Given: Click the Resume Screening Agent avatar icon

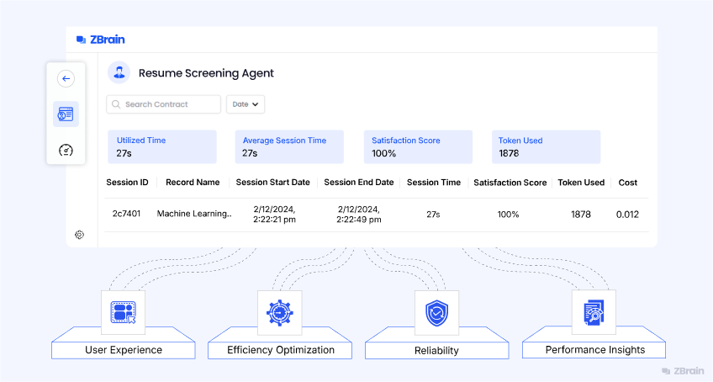Looking at the screenshot, I should click(119, 73).
